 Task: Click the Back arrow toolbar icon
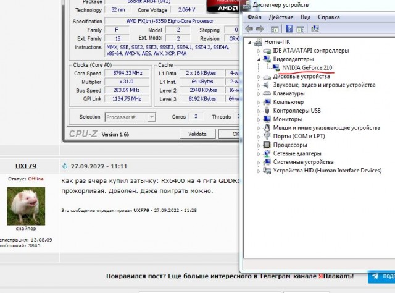pyautogui.click(x=249, y=29)
